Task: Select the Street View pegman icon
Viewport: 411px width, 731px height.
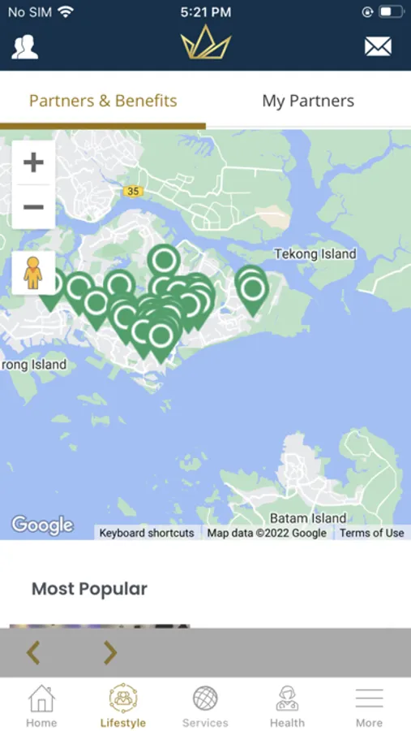Action: tap(33, 273)
